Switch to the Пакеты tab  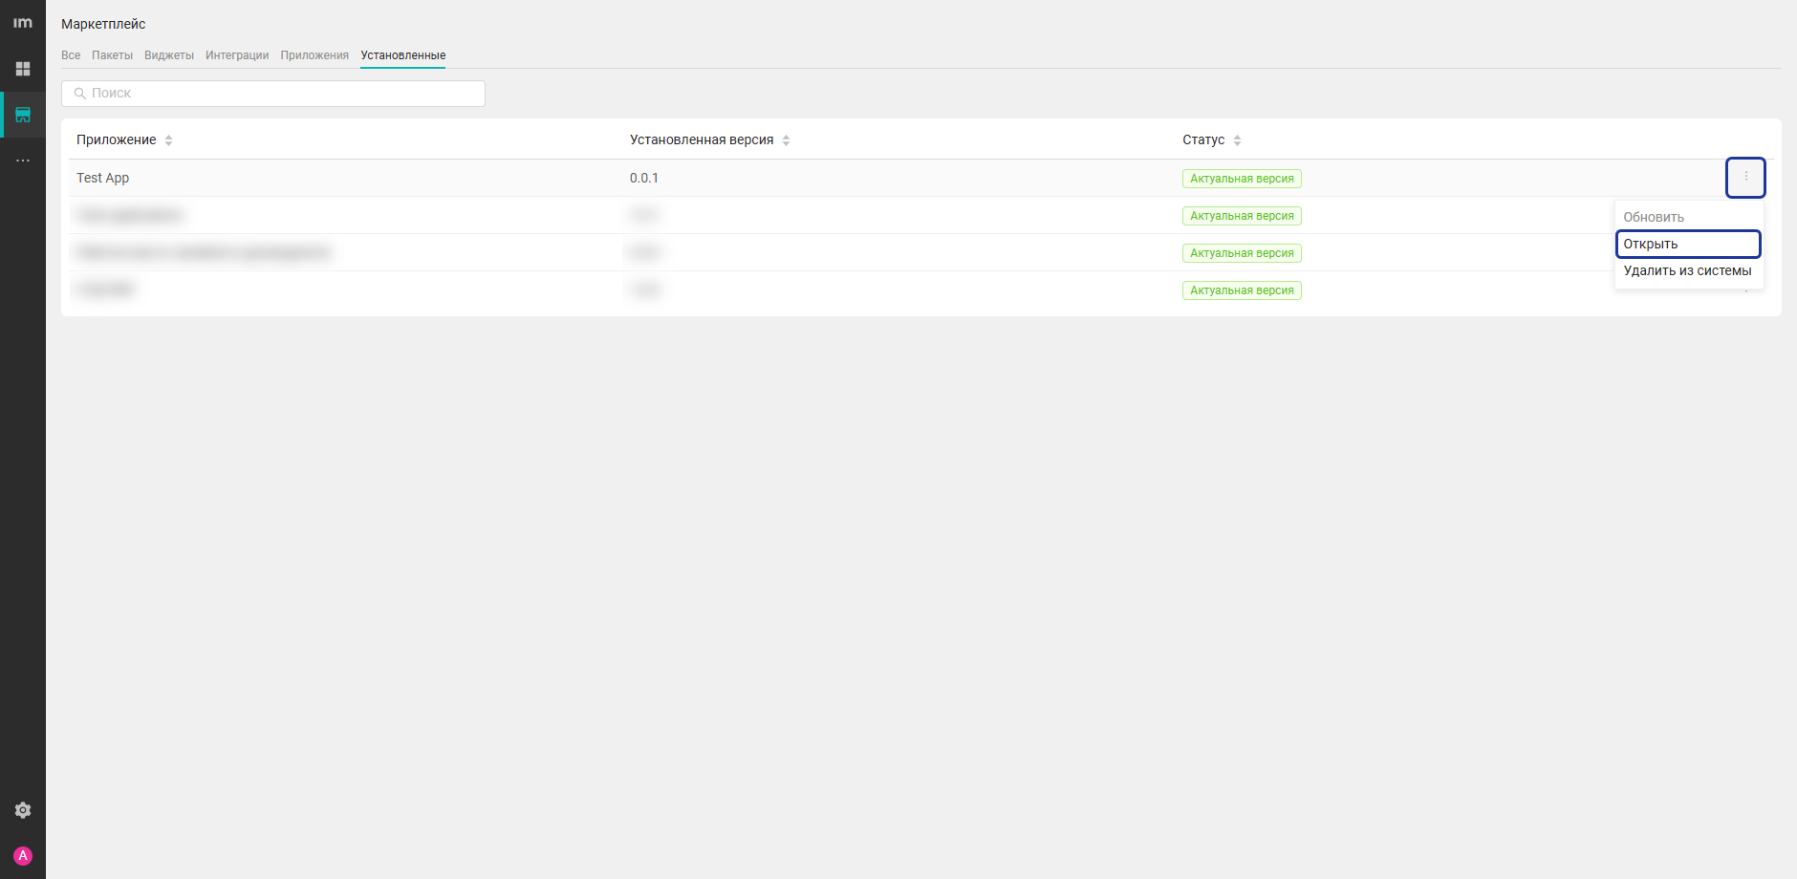[x=112, y=55]
